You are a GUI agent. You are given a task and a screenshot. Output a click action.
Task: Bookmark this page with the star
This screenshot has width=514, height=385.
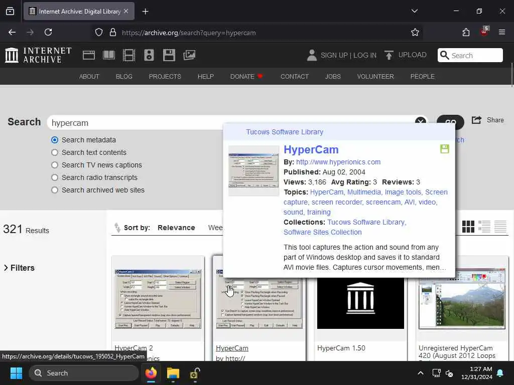point(415,33)
